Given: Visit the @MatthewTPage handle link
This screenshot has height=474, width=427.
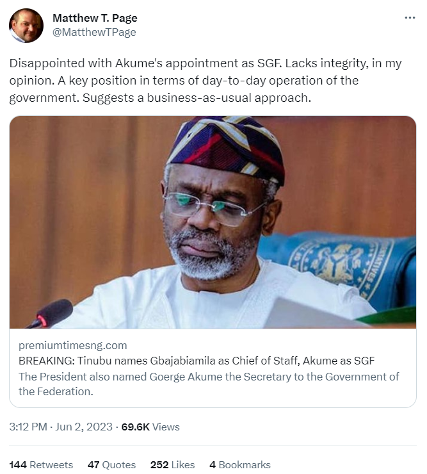Looking at the screenshot, I should tap(94, 32).
